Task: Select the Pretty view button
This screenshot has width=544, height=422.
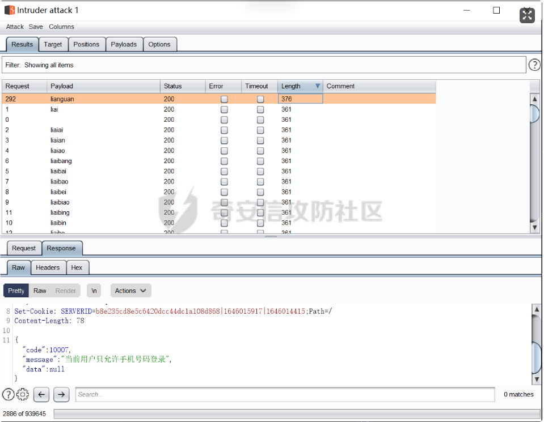Action: pos(16,291)
